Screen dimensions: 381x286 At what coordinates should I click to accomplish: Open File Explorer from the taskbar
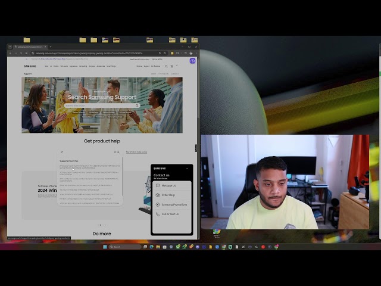tap(158, 247)
